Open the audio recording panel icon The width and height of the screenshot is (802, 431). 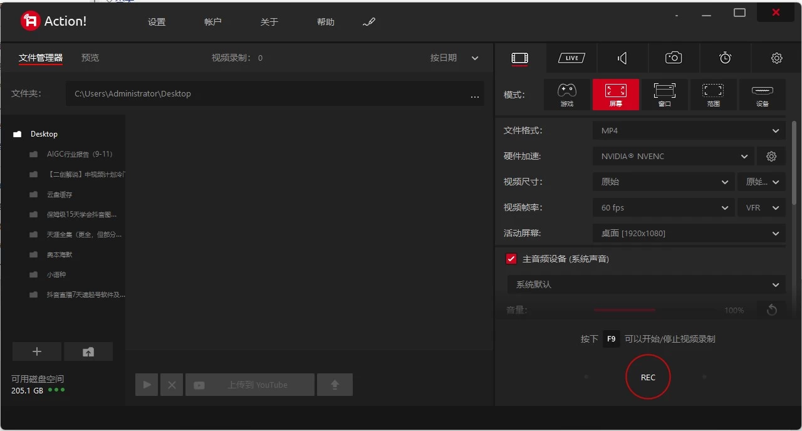point(622,58)
